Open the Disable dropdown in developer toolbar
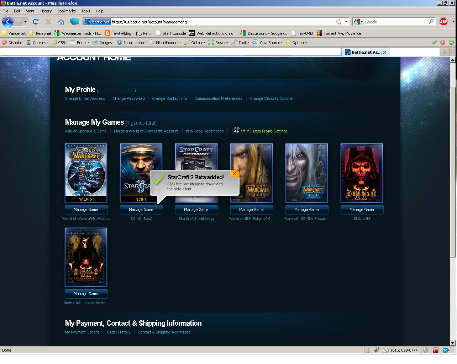 point(12,43)
